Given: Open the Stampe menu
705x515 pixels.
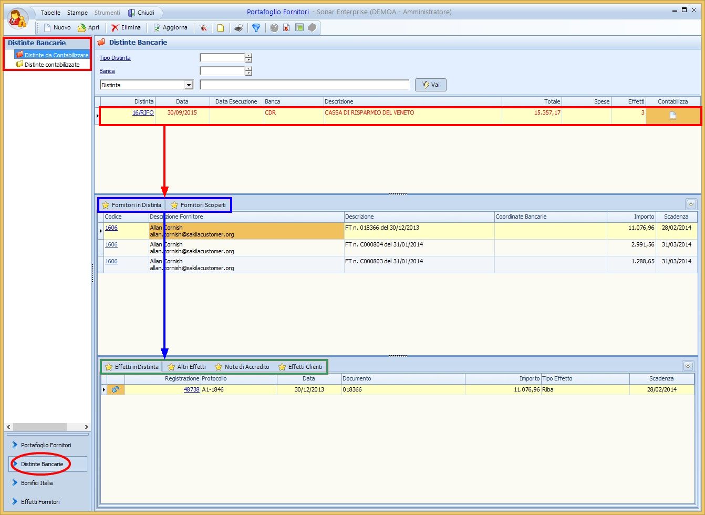Looking at the screenshot, I should click(x=77, y=13).
